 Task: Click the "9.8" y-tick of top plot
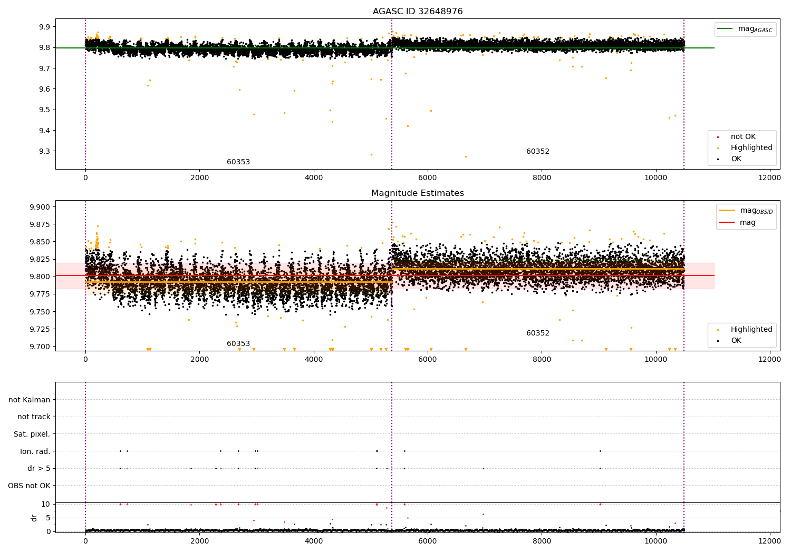(x=44, y=47)
